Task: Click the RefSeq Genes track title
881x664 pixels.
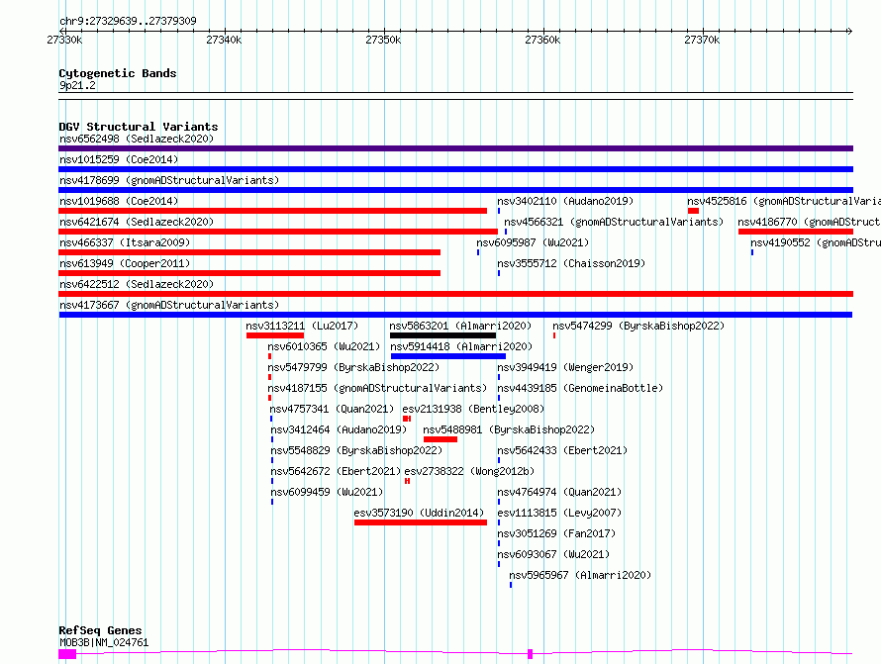Action: coord(100,631)
